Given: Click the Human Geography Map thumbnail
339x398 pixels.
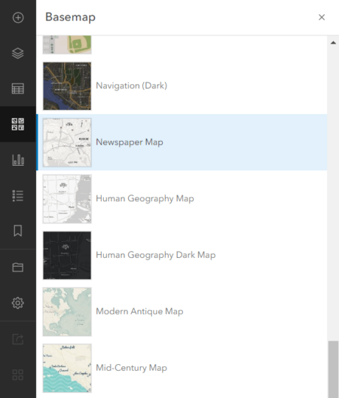Looking at the screenshot, I should coord(67,199).
